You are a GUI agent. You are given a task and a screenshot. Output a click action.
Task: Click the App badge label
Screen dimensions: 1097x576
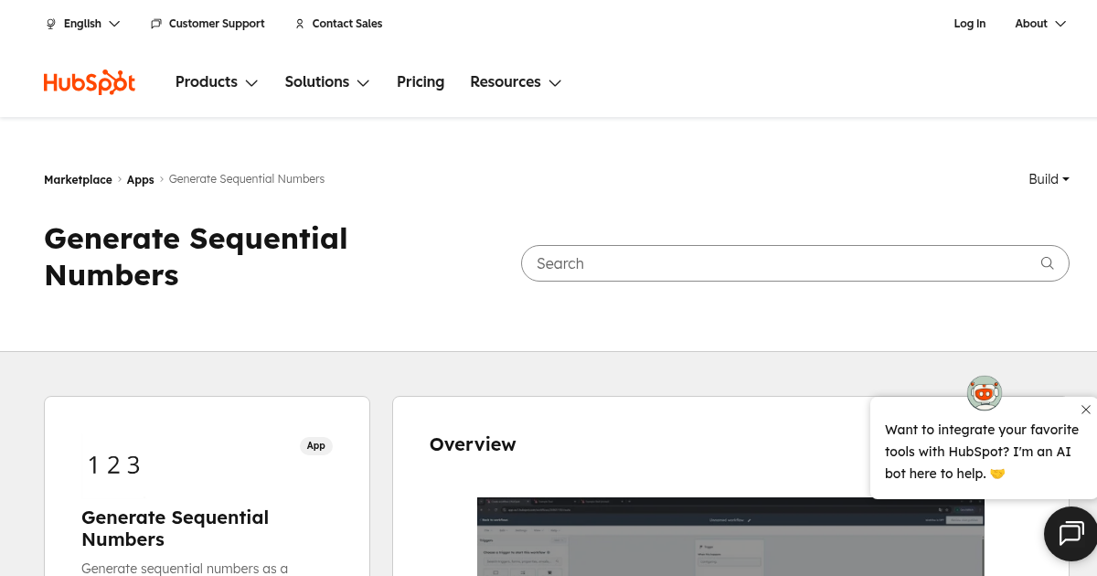316,446
